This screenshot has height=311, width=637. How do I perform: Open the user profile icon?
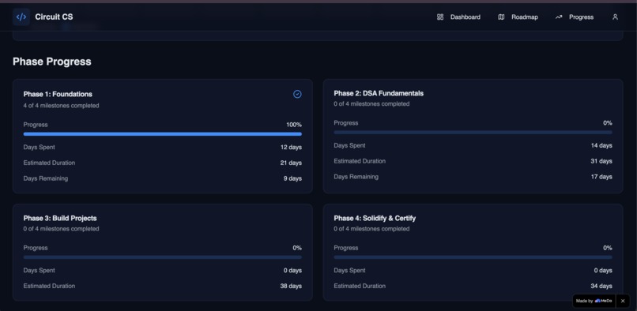coord(615,17)
